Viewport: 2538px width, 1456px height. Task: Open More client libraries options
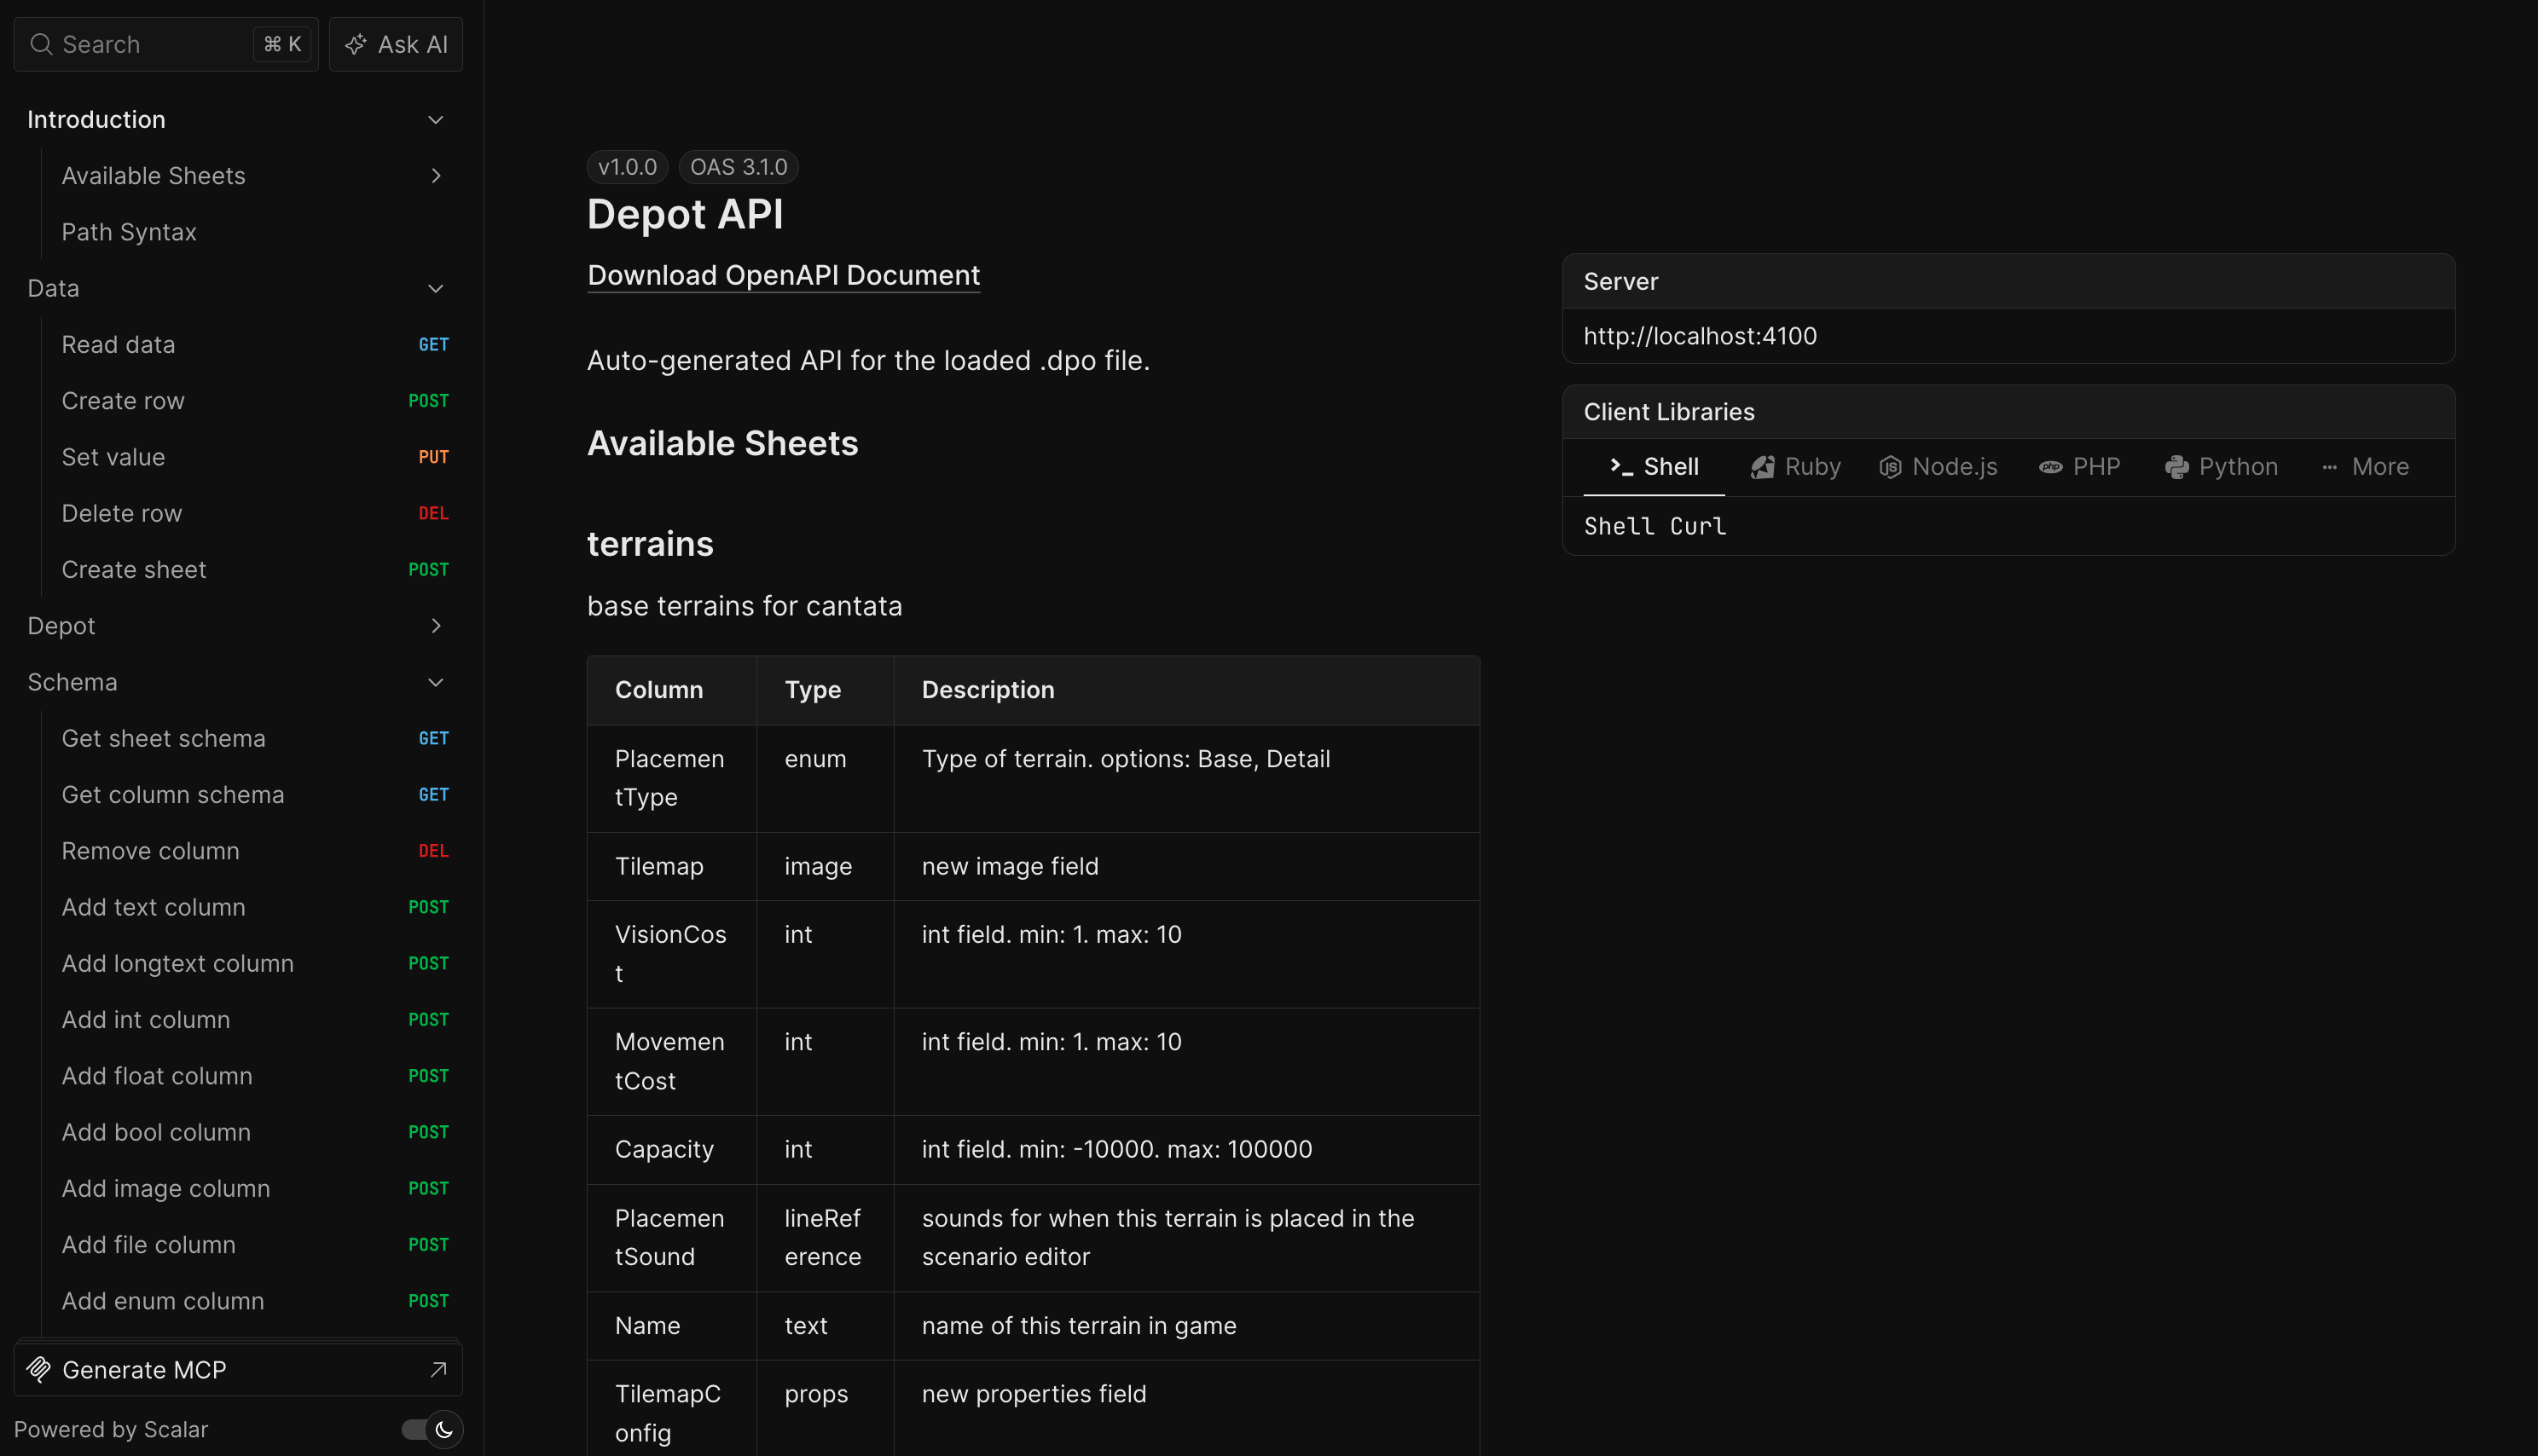tap(2365, 467)
